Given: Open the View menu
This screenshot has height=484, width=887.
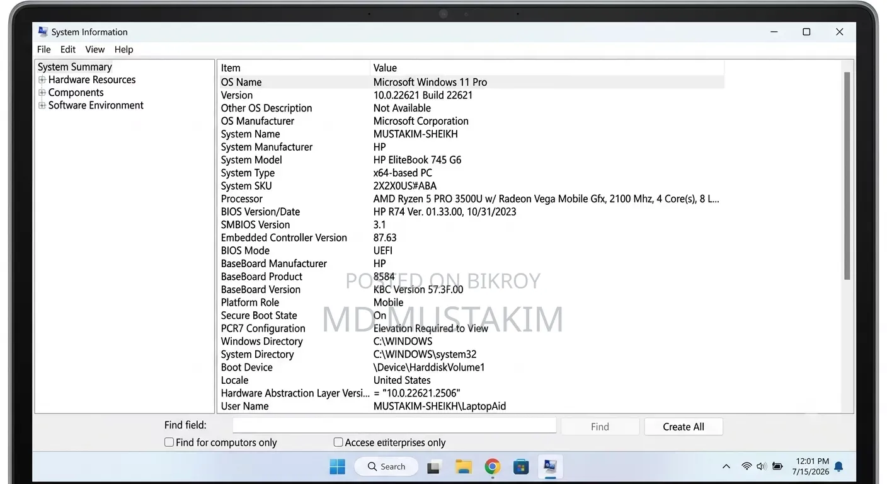Looking at the screenshot, I should tap(95, 49).
